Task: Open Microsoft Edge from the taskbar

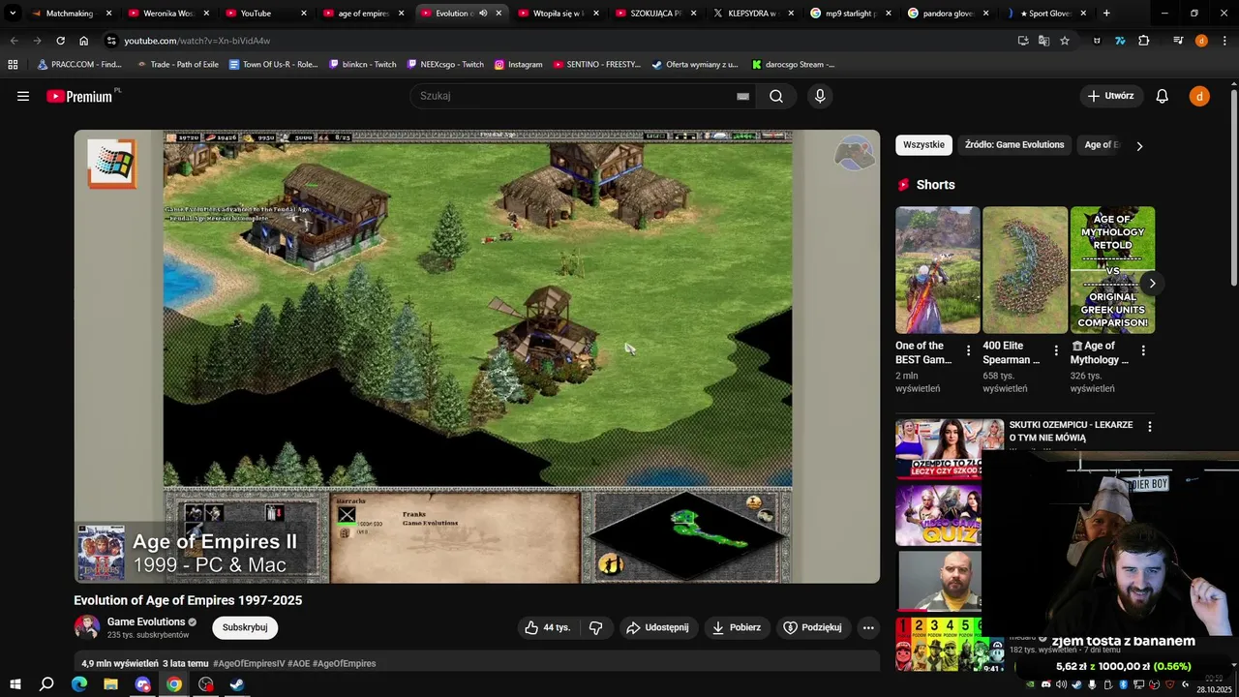Action: (x=79, y=684)
